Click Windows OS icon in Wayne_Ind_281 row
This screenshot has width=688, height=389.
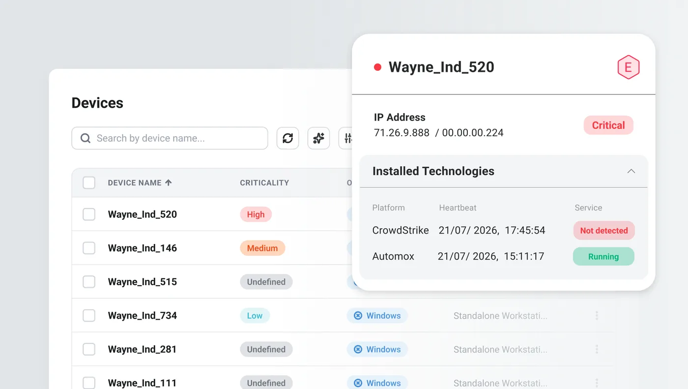point(358,349)
